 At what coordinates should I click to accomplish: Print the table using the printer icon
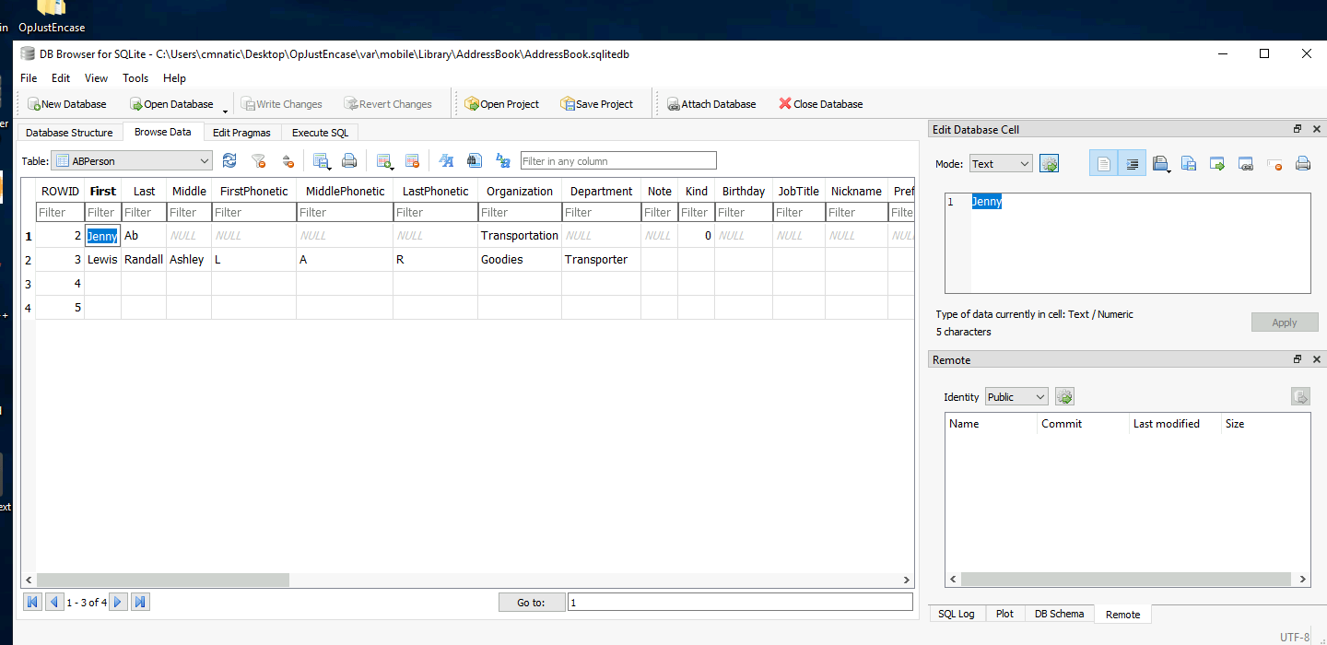[x=349, y=161]
